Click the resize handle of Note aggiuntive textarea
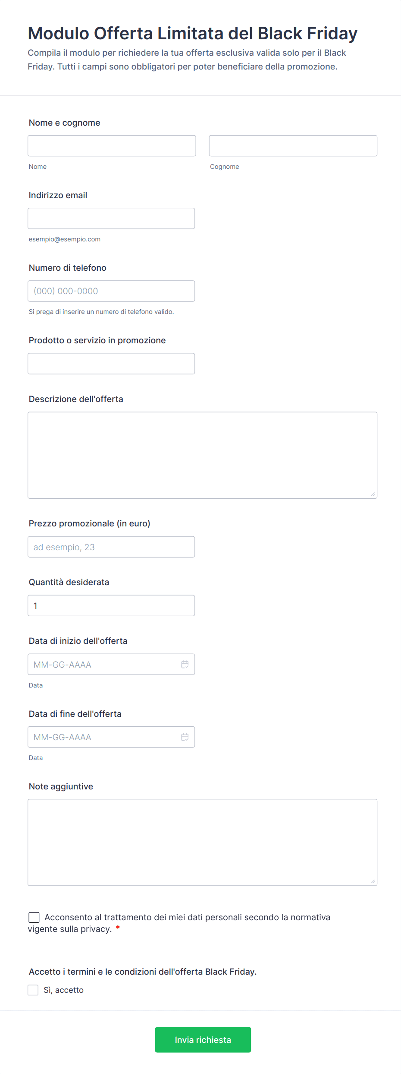Screen dimensions: 401x1074 point(373,881)
